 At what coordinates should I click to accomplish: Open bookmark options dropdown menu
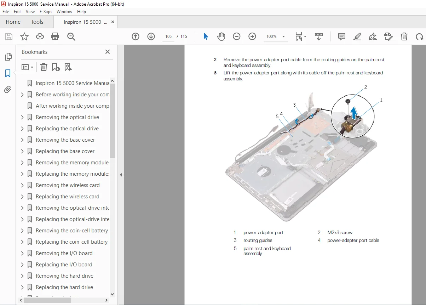pos(28,67)
